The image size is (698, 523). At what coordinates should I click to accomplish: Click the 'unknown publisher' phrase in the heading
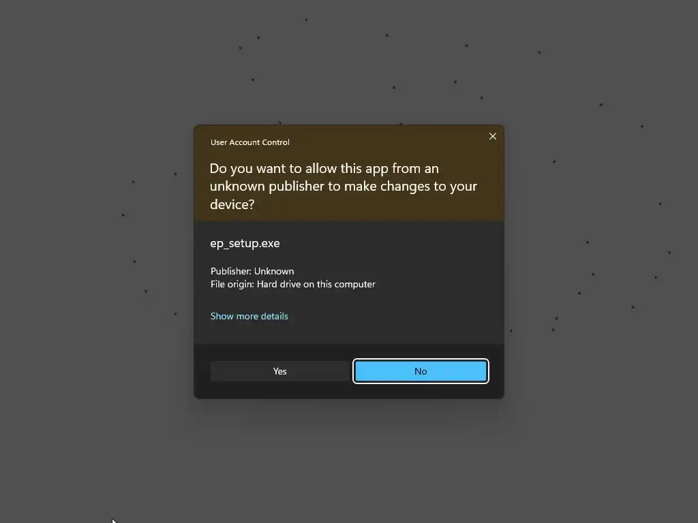(x=267, y=187)
